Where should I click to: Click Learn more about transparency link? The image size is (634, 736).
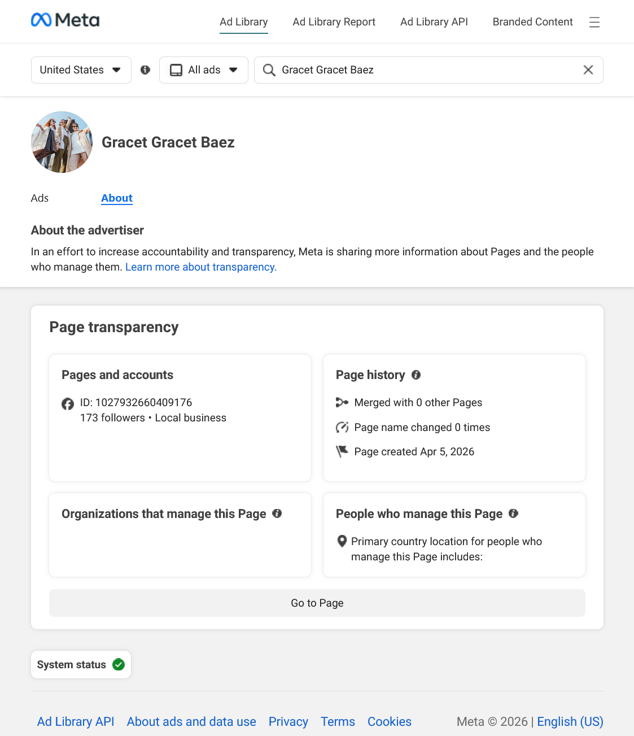click(x=201, y=267)
